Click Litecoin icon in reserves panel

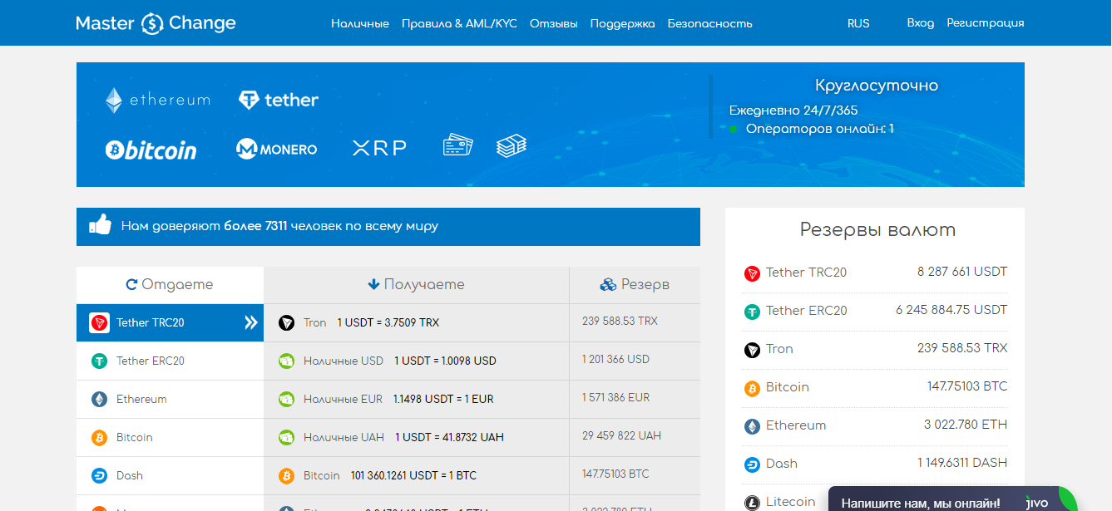click(x=752, y=503)
